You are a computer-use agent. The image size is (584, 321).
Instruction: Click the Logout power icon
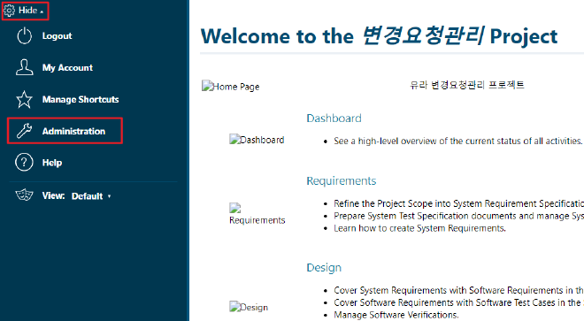point(24,35)
